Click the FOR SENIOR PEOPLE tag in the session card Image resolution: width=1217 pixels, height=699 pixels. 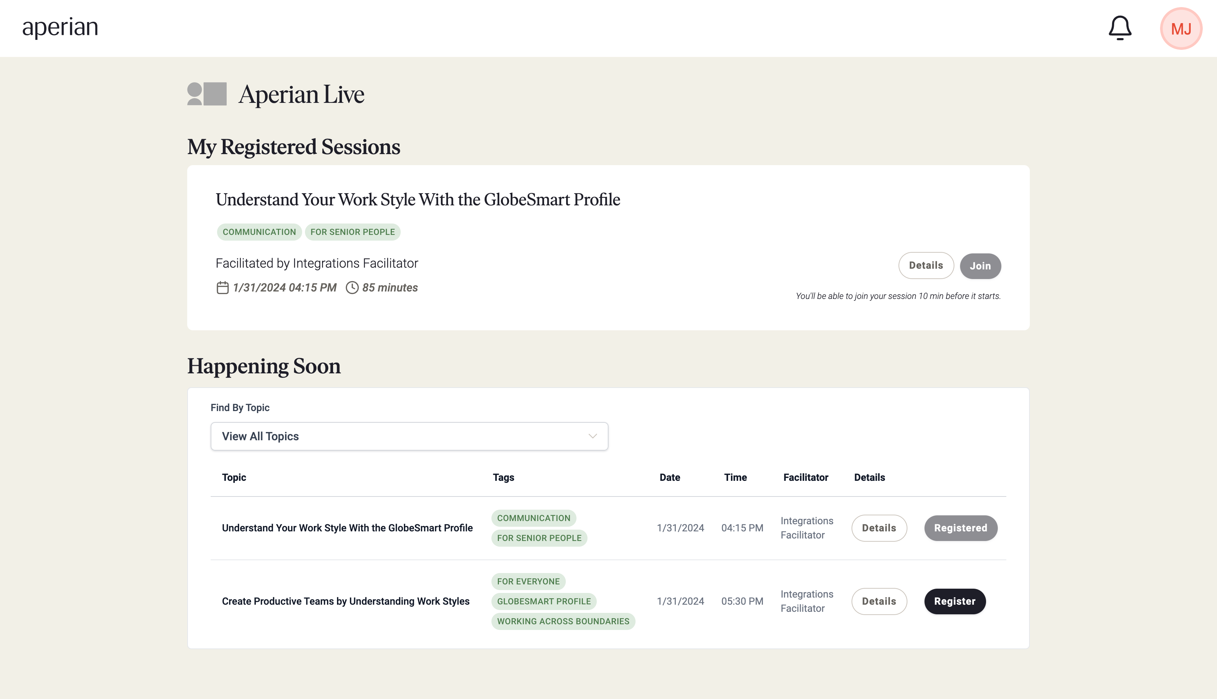352,232
